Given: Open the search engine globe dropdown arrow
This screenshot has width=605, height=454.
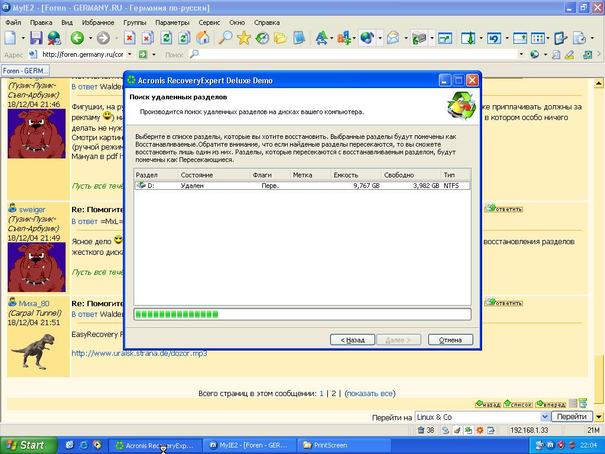Looking at the screenshot, I should (x=545, y=54).
